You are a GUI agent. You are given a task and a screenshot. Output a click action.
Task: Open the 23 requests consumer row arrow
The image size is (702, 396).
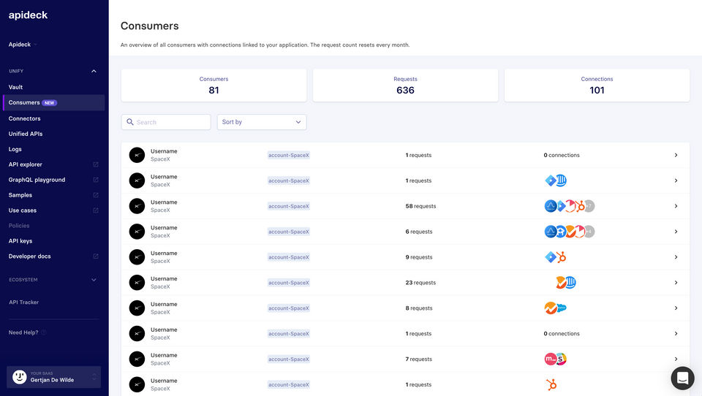[676, 283]
